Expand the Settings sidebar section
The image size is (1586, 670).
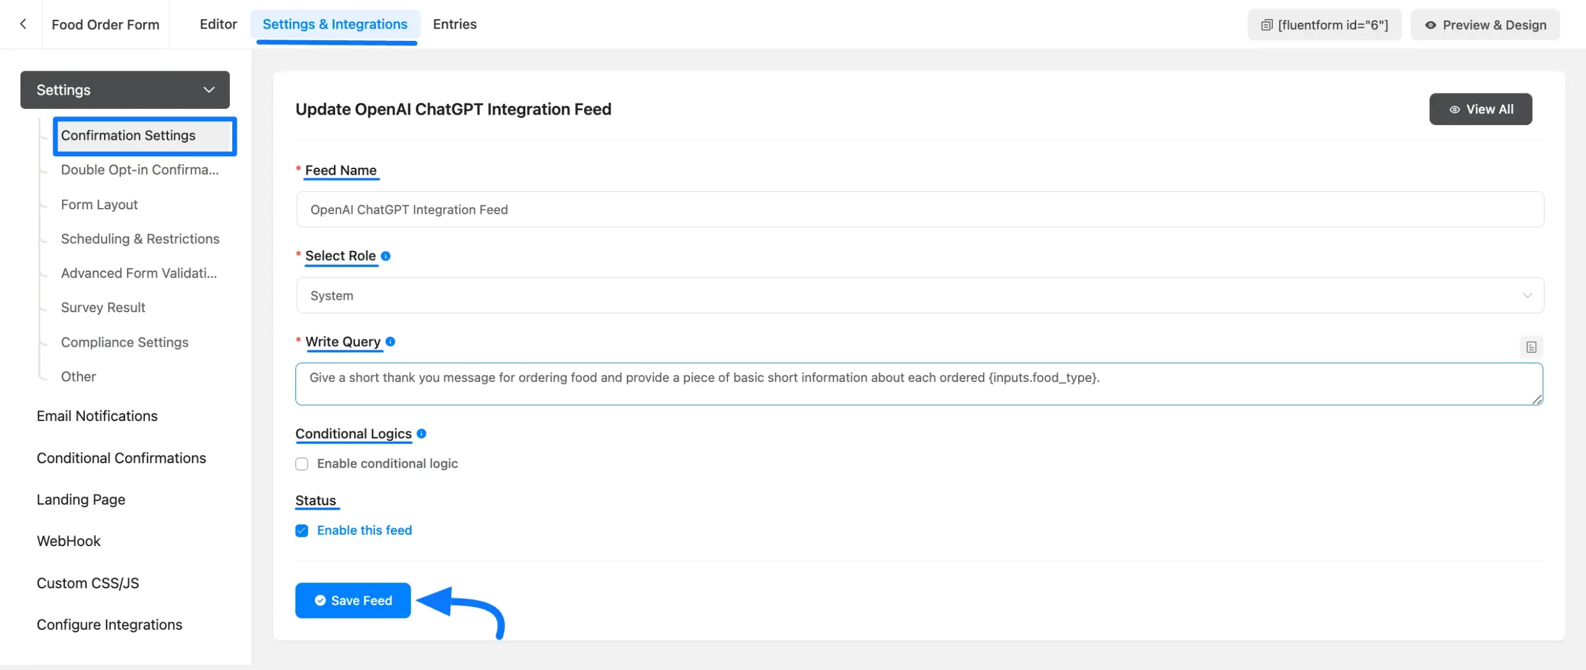coord(125,89)
